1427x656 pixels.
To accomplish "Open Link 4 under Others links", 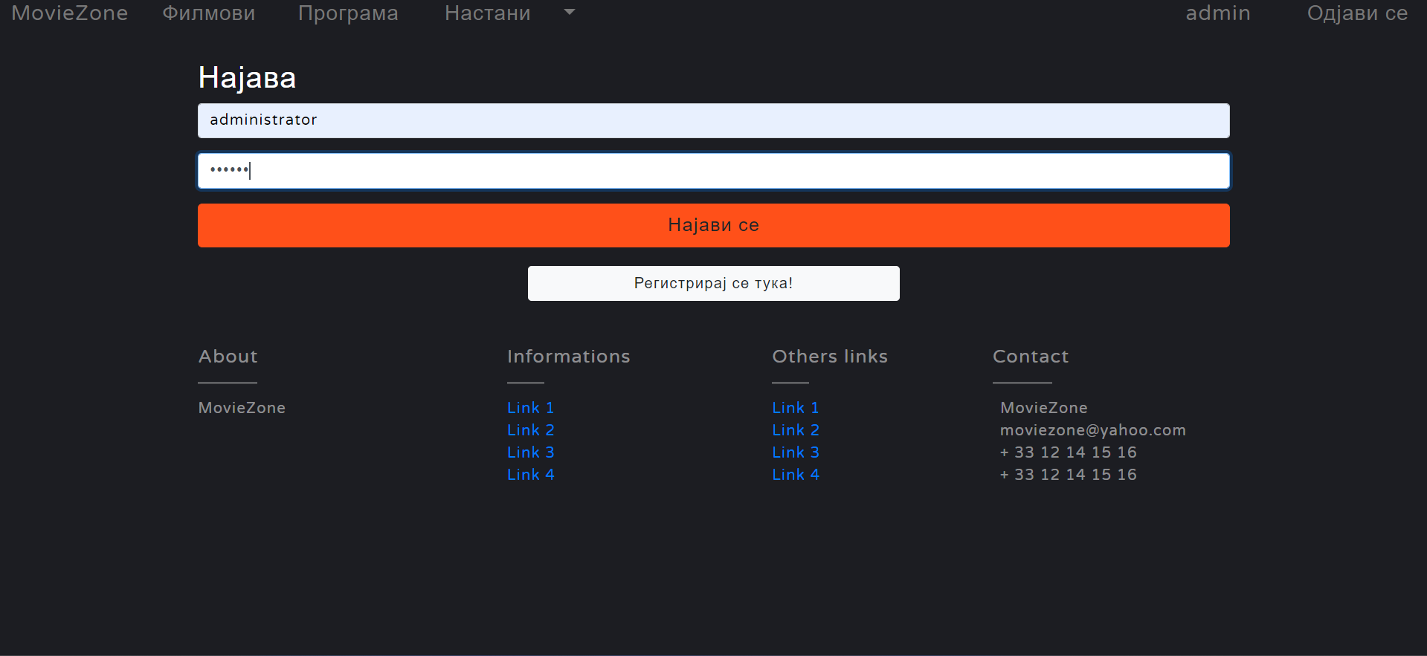I will tap(795, 475).
